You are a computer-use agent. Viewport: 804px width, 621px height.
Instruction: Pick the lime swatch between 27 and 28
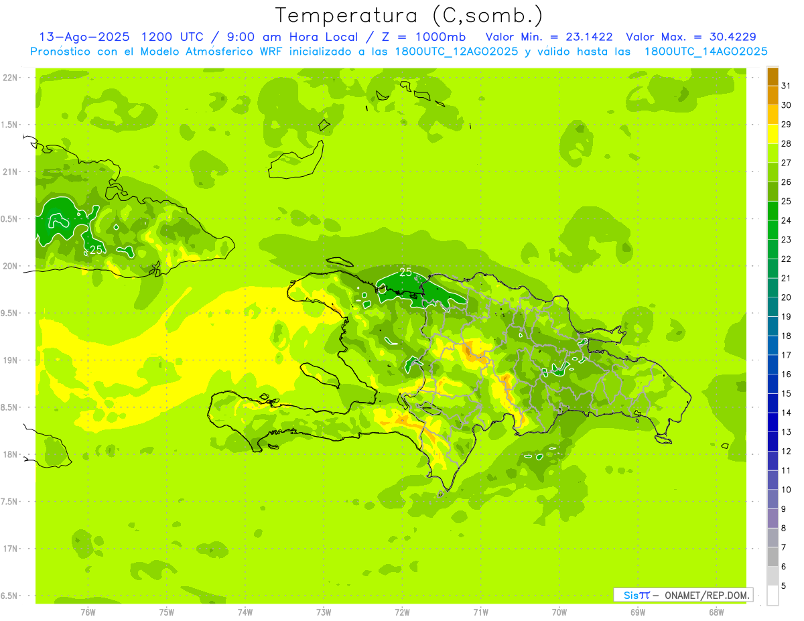773,153
